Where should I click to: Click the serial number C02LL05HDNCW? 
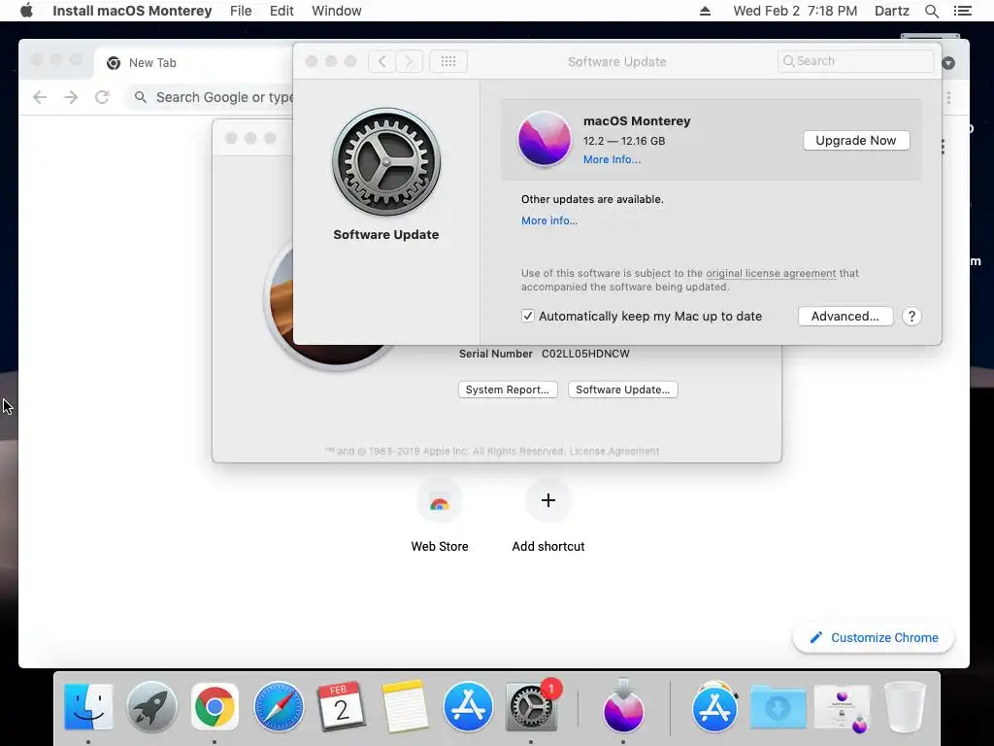pyautogui.click(x=585, y=354)
